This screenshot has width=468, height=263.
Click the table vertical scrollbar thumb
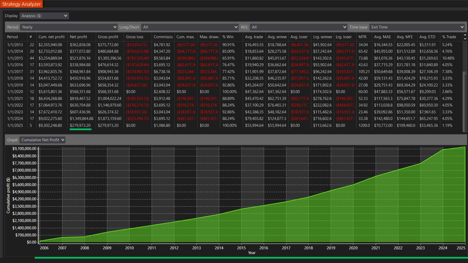click(x=465, y=102)
